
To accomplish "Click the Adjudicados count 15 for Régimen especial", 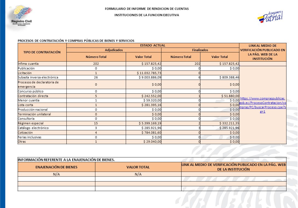I will tap(96, 123).
